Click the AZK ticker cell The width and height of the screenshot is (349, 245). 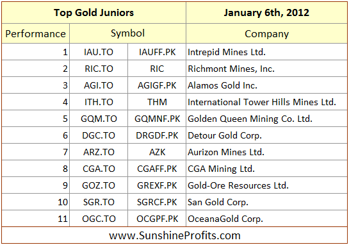(157, 152)
